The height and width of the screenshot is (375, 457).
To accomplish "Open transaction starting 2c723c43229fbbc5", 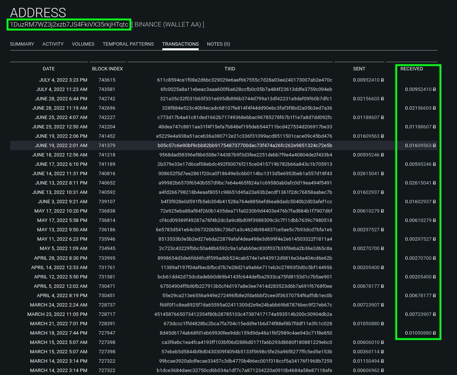I will [246, 248].
